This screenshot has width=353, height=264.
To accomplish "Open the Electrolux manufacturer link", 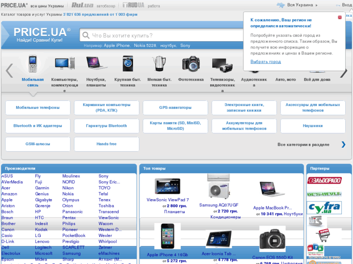I will pyautogui.click(x=11, y=253).
